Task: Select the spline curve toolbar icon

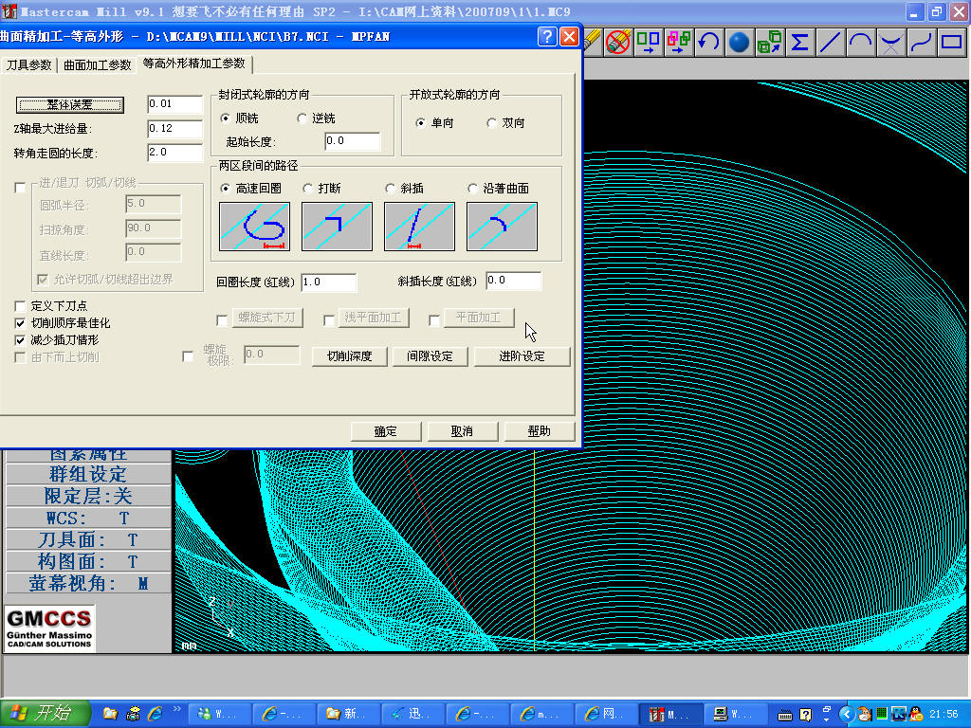Action: [921, 42]
